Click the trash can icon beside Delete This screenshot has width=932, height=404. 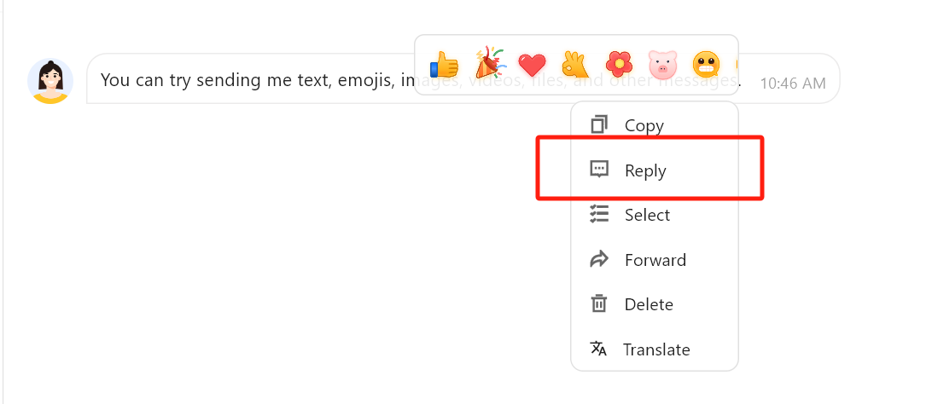point(599,304)
